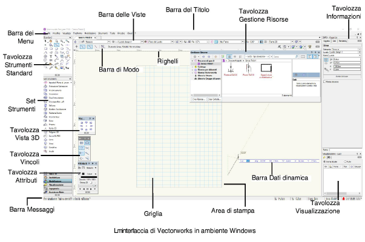The height and width of the screenshot is (242, 365).
Task: Open the Strumenti menu
Action: 103,33
